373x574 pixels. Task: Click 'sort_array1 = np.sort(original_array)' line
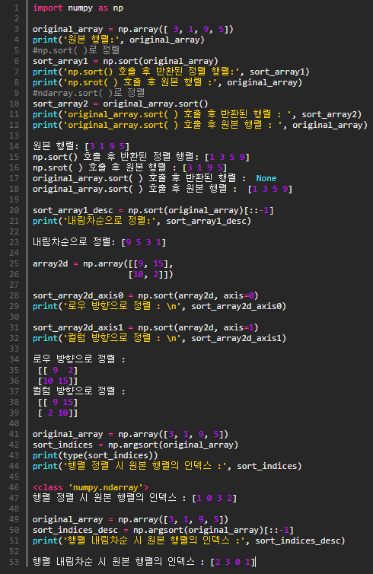tap(125, 61)
